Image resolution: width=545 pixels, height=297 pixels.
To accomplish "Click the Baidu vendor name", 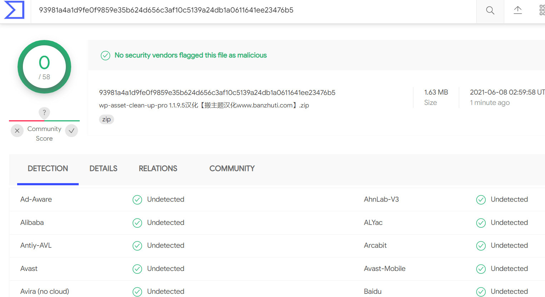I will pos(373,291).
